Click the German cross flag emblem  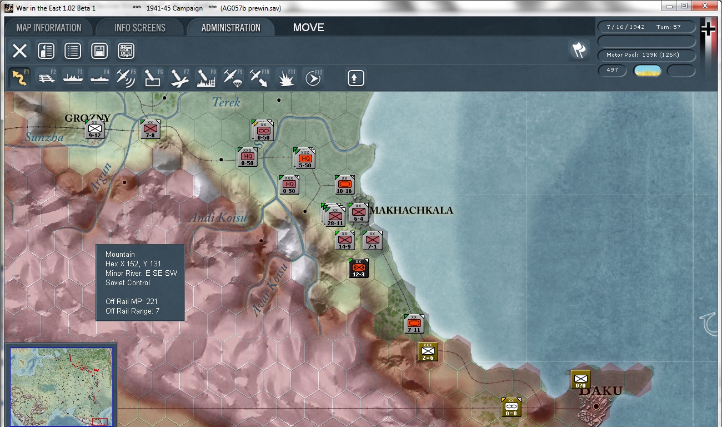(708, 29)
